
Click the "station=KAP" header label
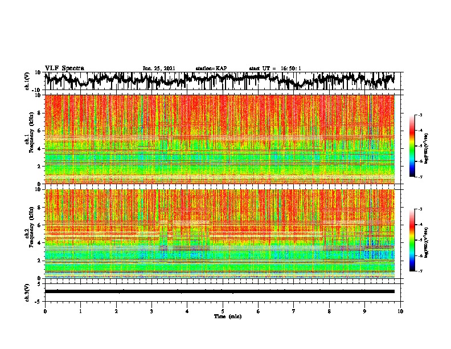211,68
